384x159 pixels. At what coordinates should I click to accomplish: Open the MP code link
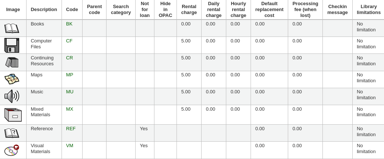tap(70, 75)
